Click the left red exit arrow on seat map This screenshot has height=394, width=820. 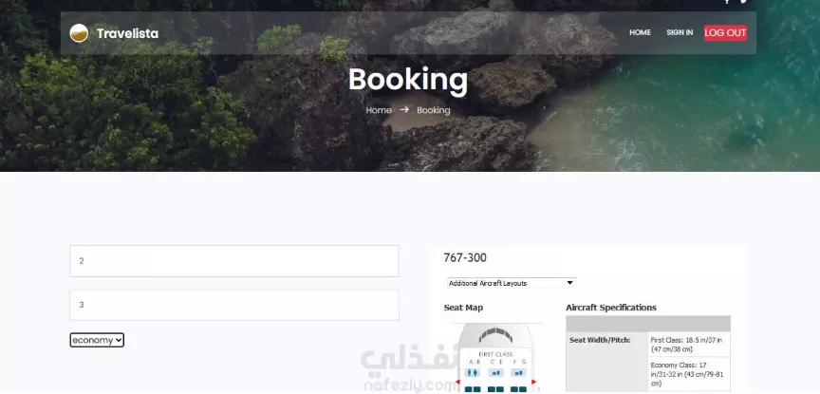[x=458, y=383]
